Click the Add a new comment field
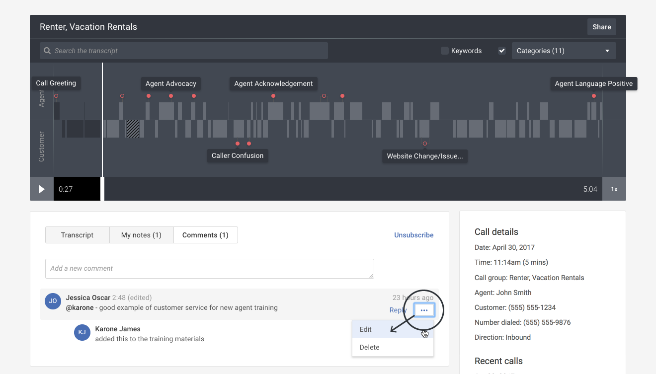This screenshot has width=656, height=374. (x=209, y=269)
